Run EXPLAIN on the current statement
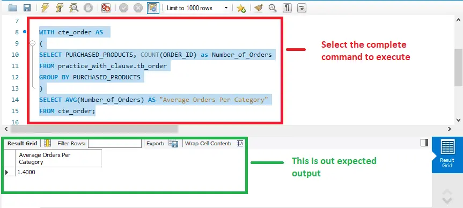Image resolution: width=463 pixels, height=208 pixels. 74,8
